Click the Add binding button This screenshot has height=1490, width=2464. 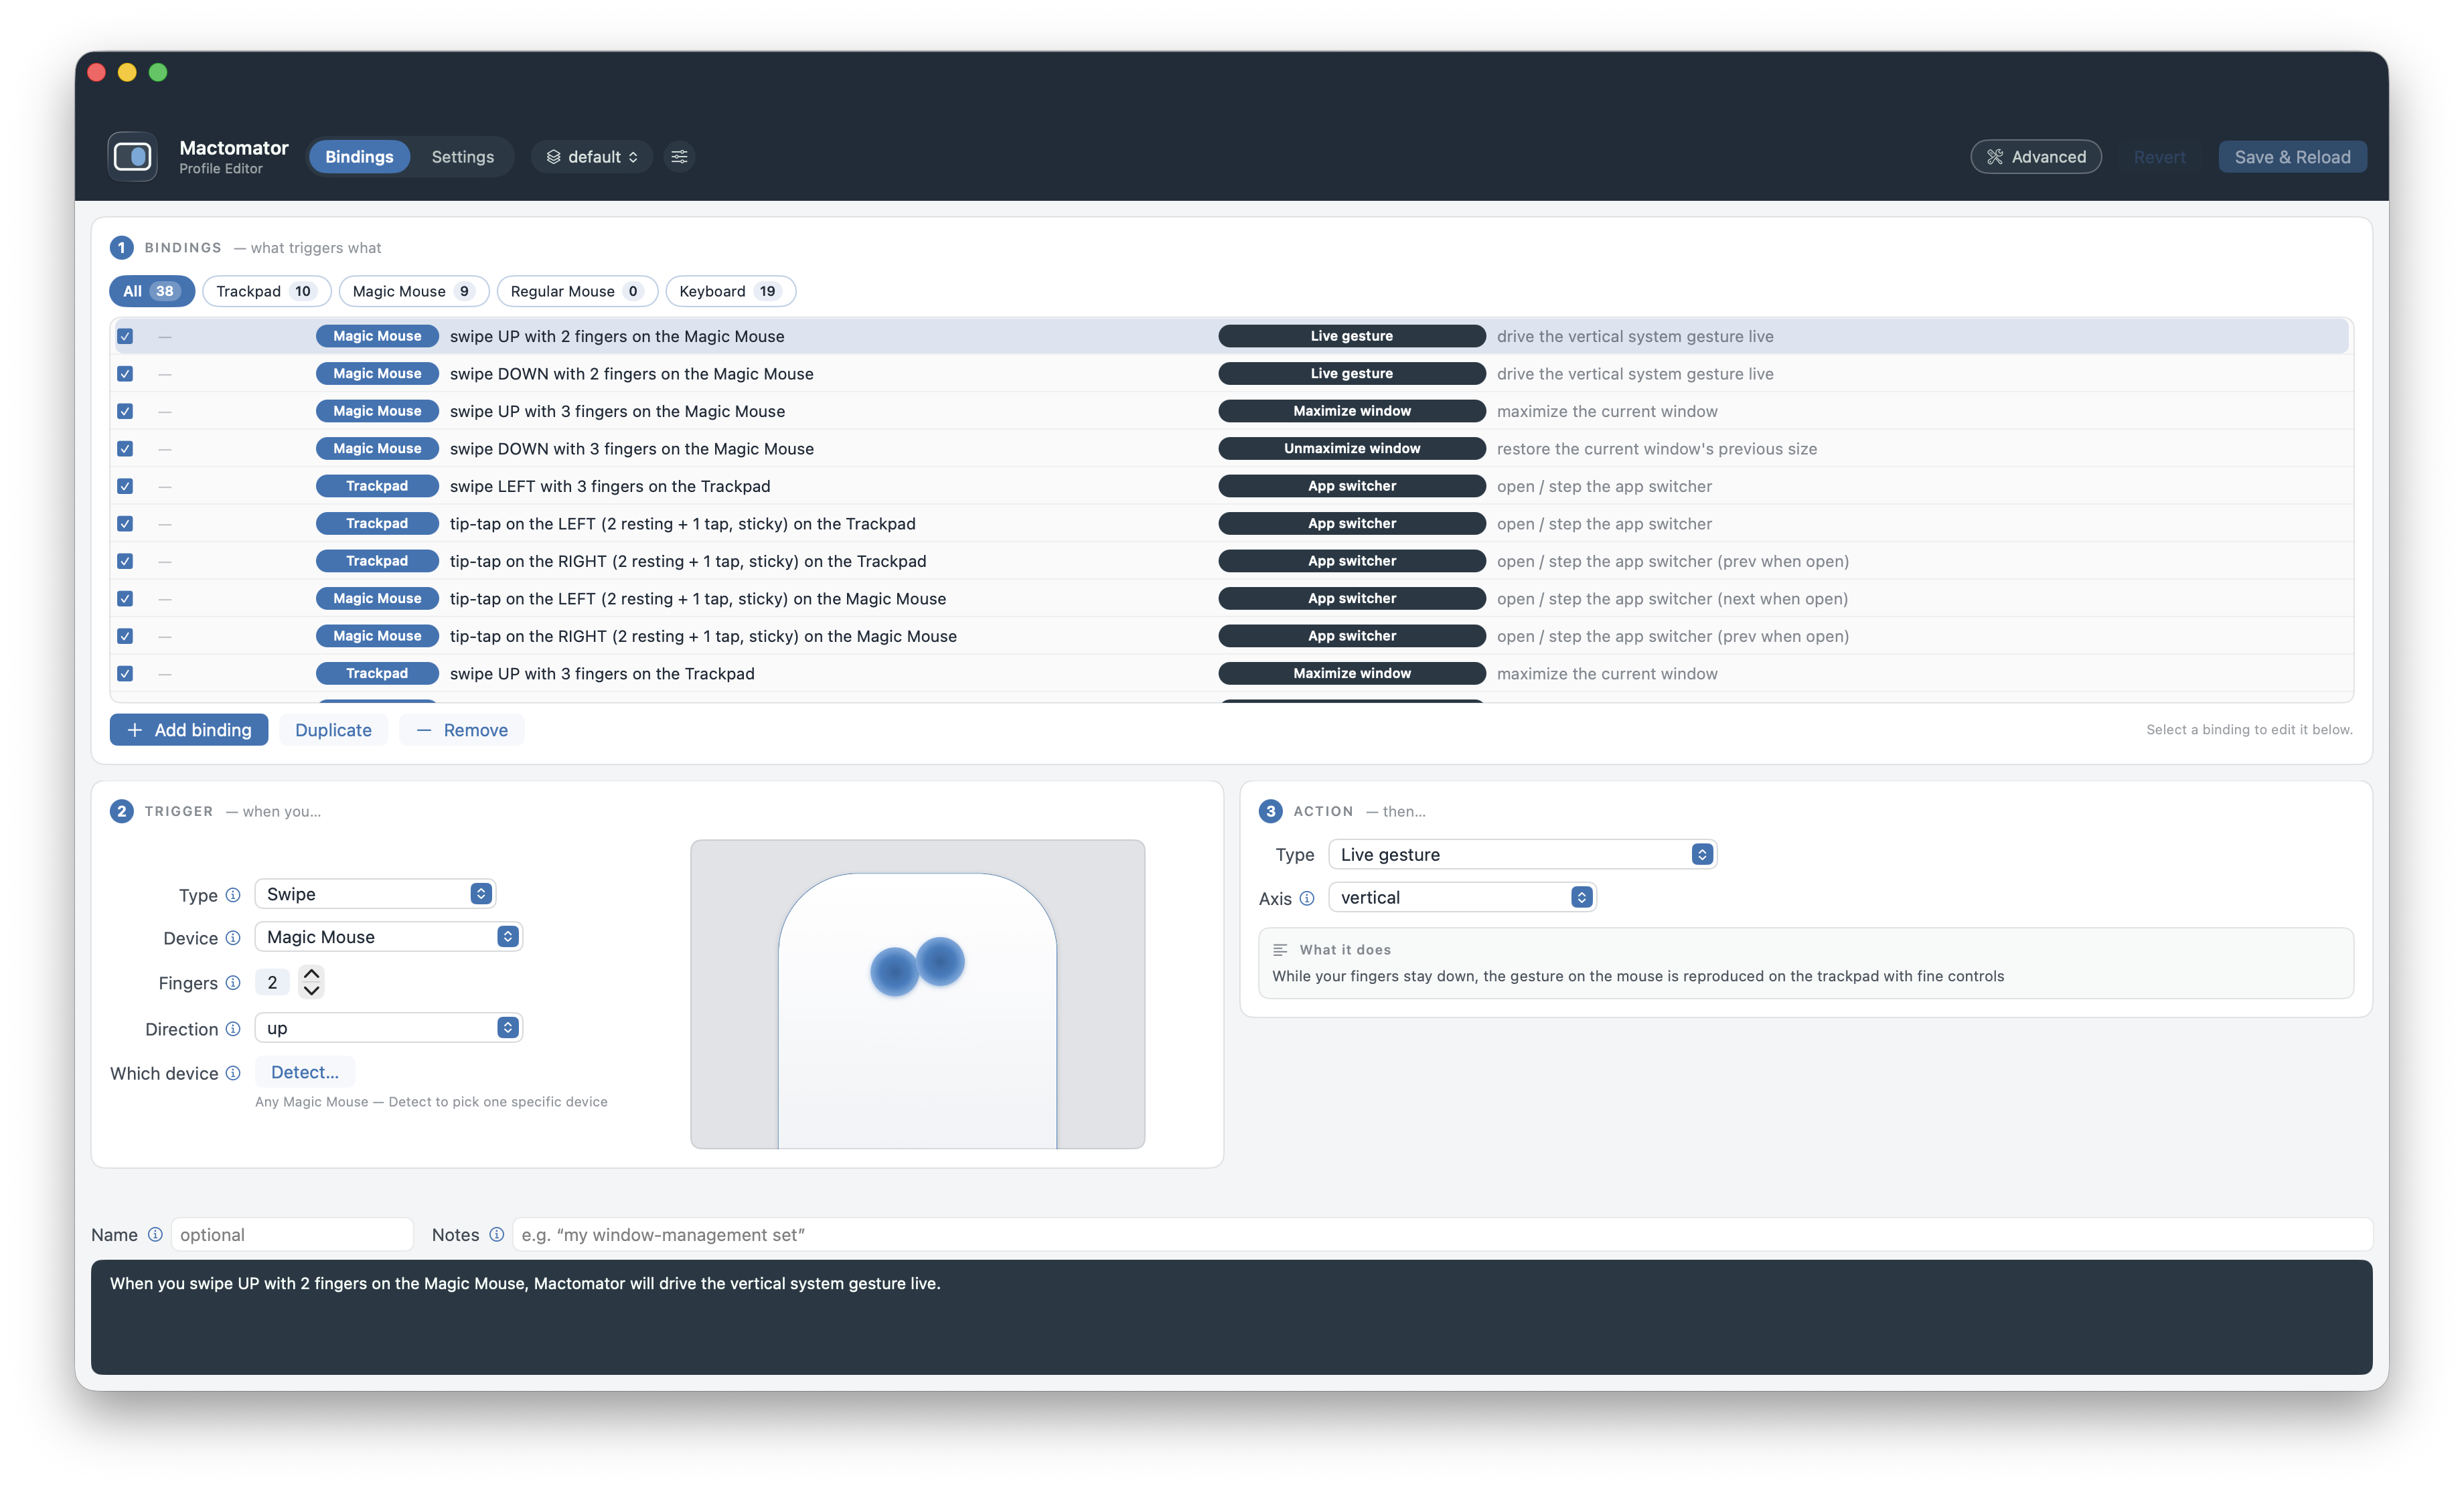point(189,730)
